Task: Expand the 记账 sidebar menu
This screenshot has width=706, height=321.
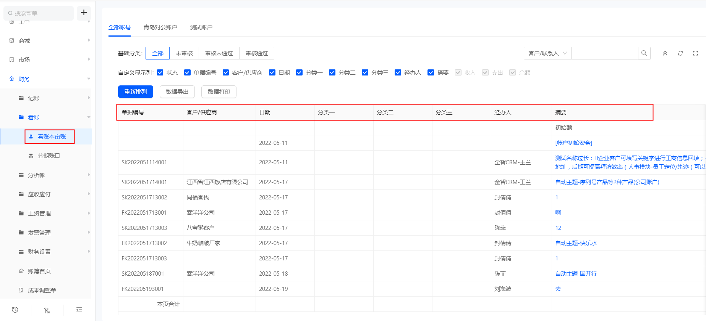Action: 34,98
